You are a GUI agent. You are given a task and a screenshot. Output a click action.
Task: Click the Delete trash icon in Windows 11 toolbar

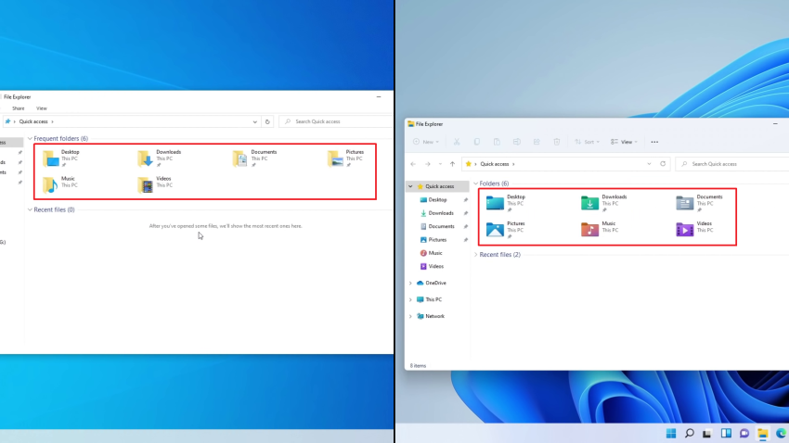pyautogui.click(x=557, y=142)
